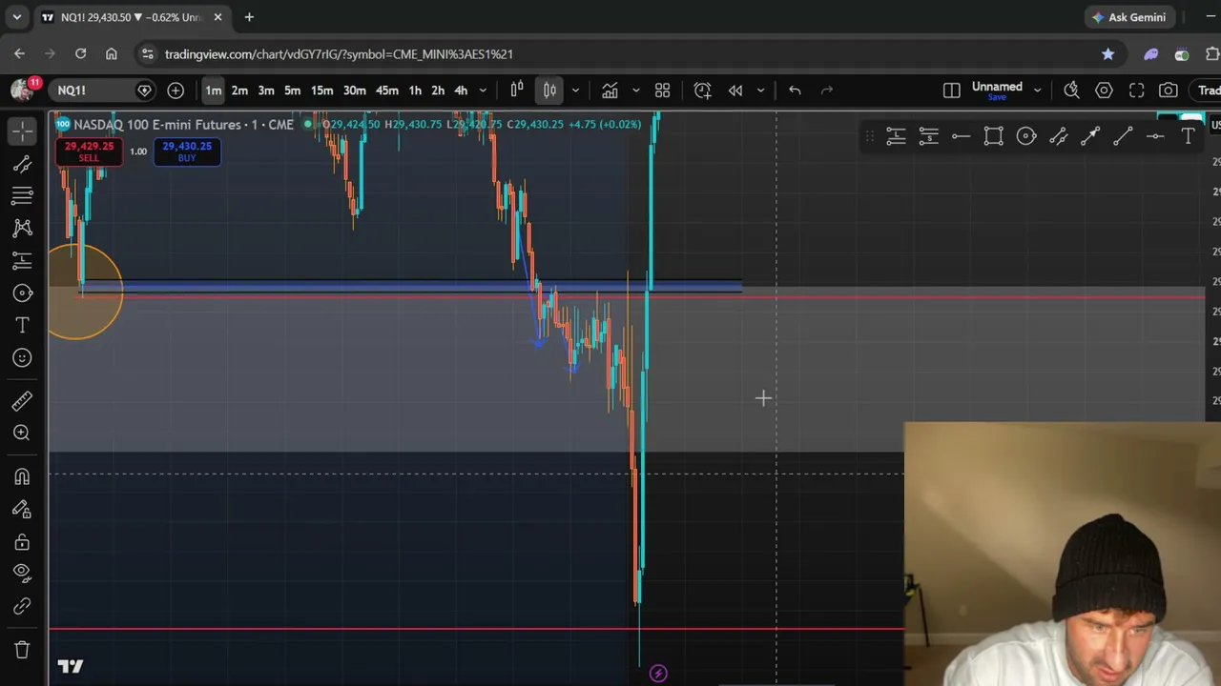This screenshot has height=686, width=1221.
Task: Click the candles chart style button
Action: click(550, 91)
